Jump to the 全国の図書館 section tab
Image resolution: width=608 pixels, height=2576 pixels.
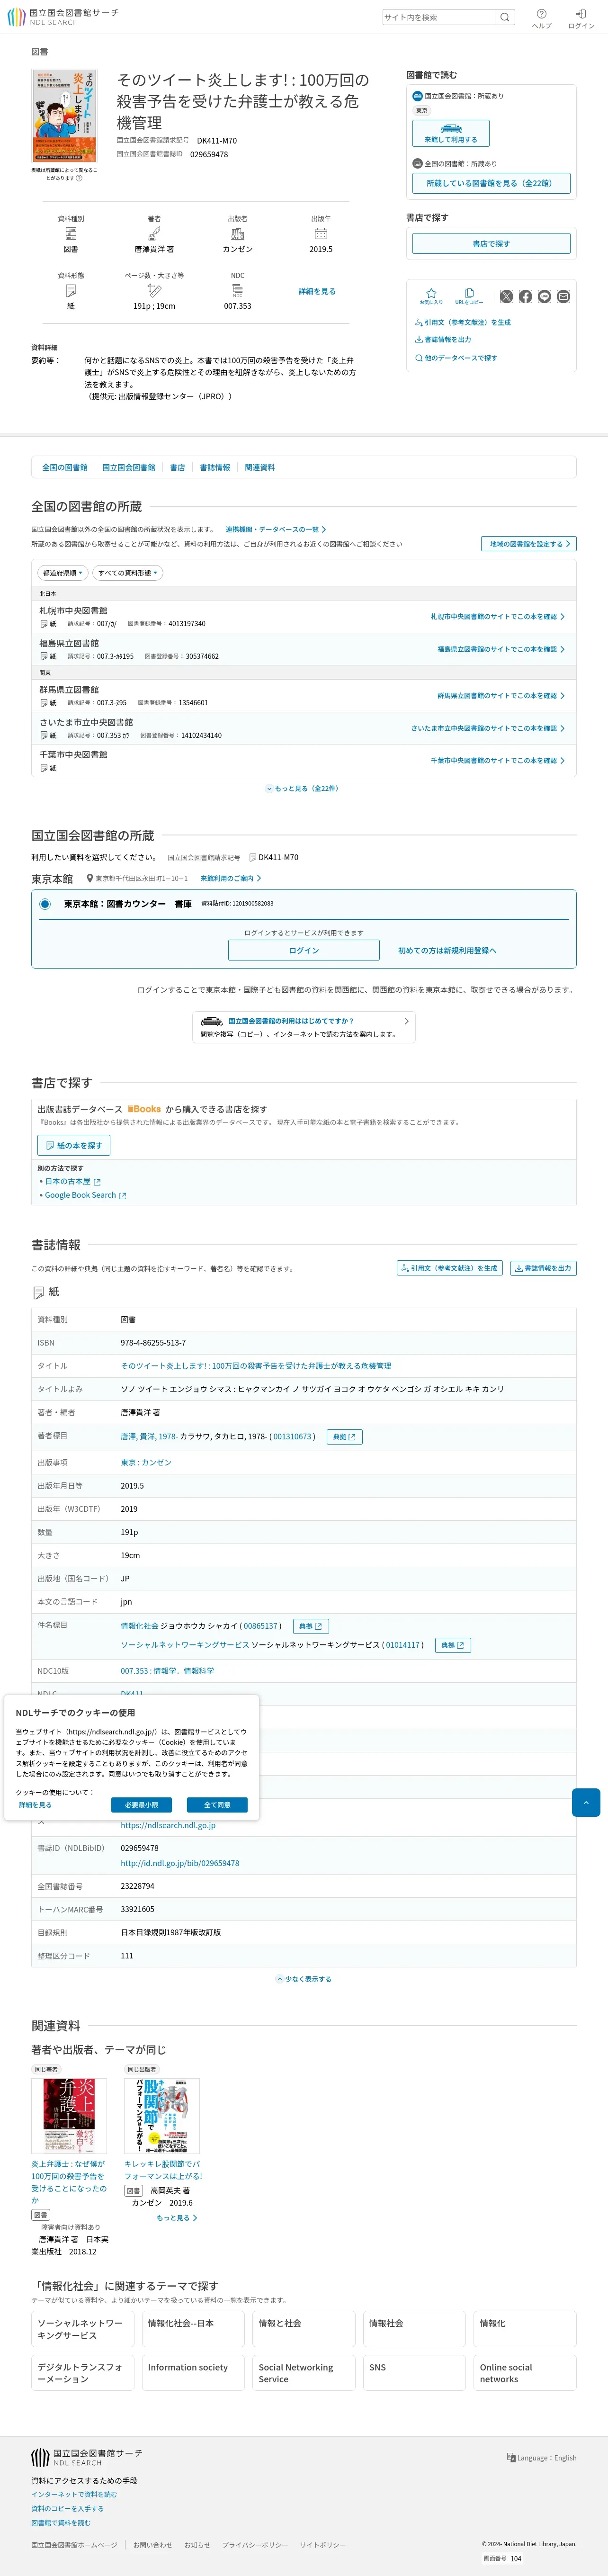(x=65, y=467)
